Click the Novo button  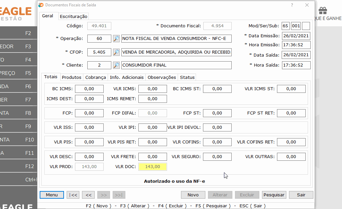(x=193, y=195)
